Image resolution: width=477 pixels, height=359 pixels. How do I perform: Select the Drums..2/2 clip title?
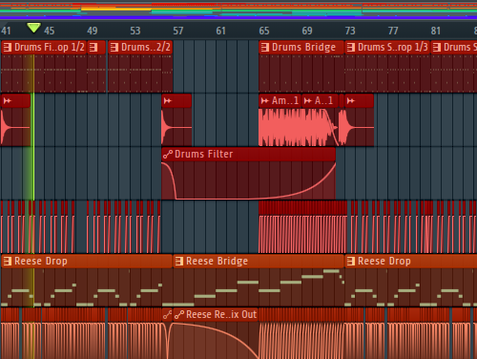tap(146, 48)
